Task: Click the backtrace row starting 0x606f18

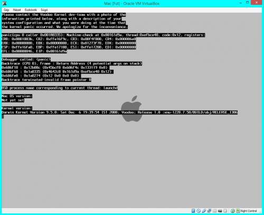Action: (55, 68)
